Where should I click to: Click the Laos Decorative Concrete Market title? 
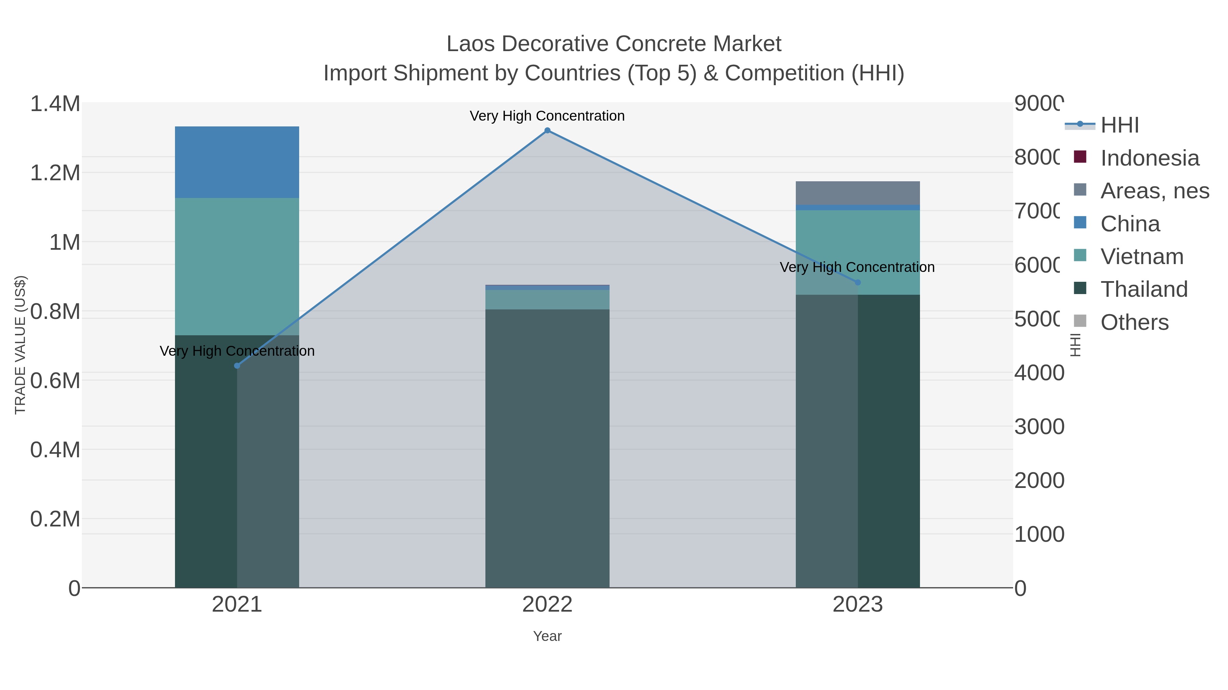pyautogui.click(x=614, y=44)
